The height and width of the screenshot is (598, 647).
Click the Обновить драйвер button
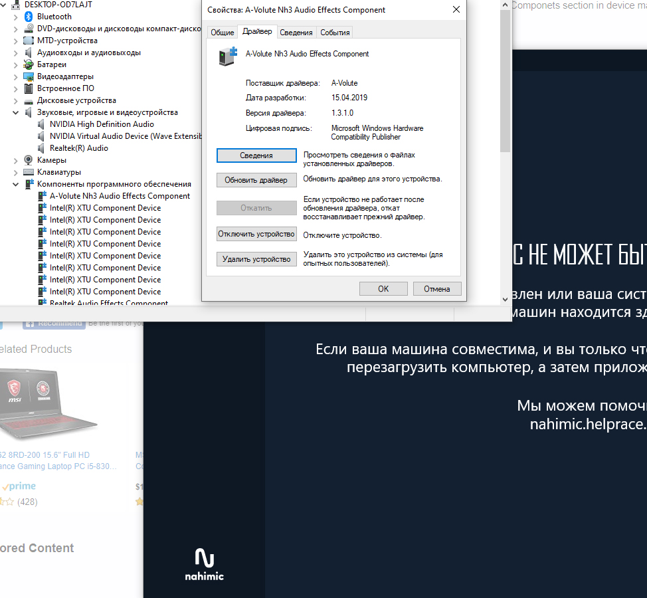256,180
